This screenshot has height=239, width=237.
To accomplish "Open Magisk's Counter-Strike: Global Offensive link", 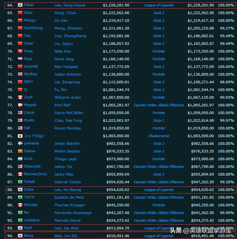I will coord(159,105).
